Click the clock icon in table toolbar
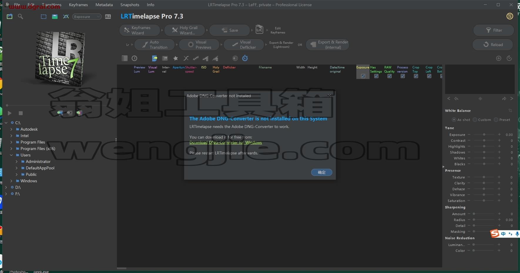 coord(135,58)
